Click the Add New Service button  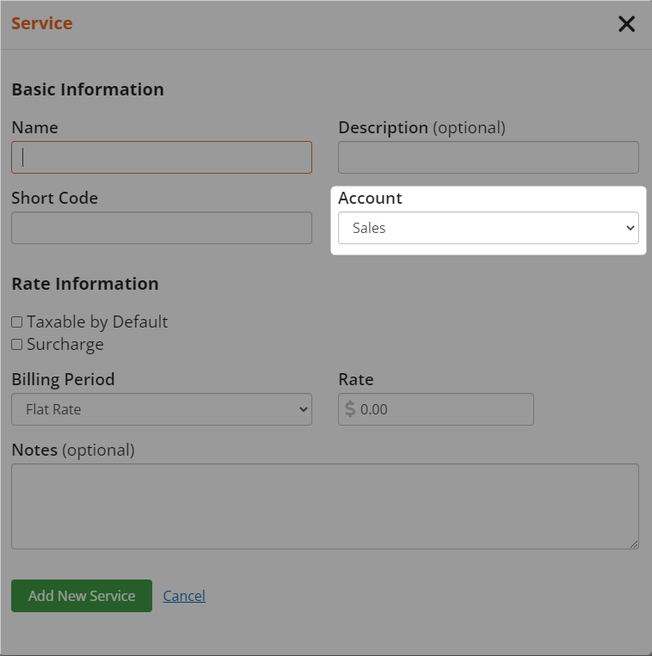pos(82,596)
